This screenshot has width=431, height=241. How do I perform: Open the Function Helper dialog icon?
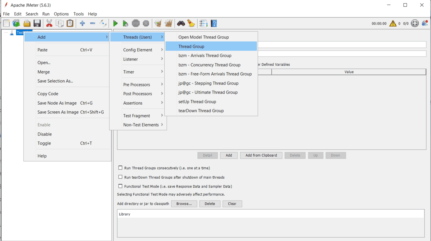click(203, 23)
